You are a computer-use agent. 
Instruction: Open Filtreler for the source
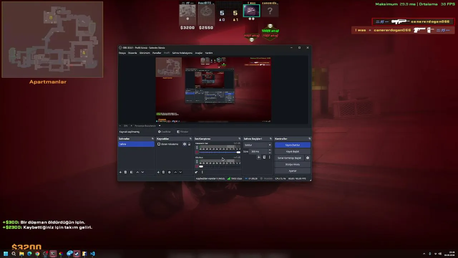click(182, 132)
